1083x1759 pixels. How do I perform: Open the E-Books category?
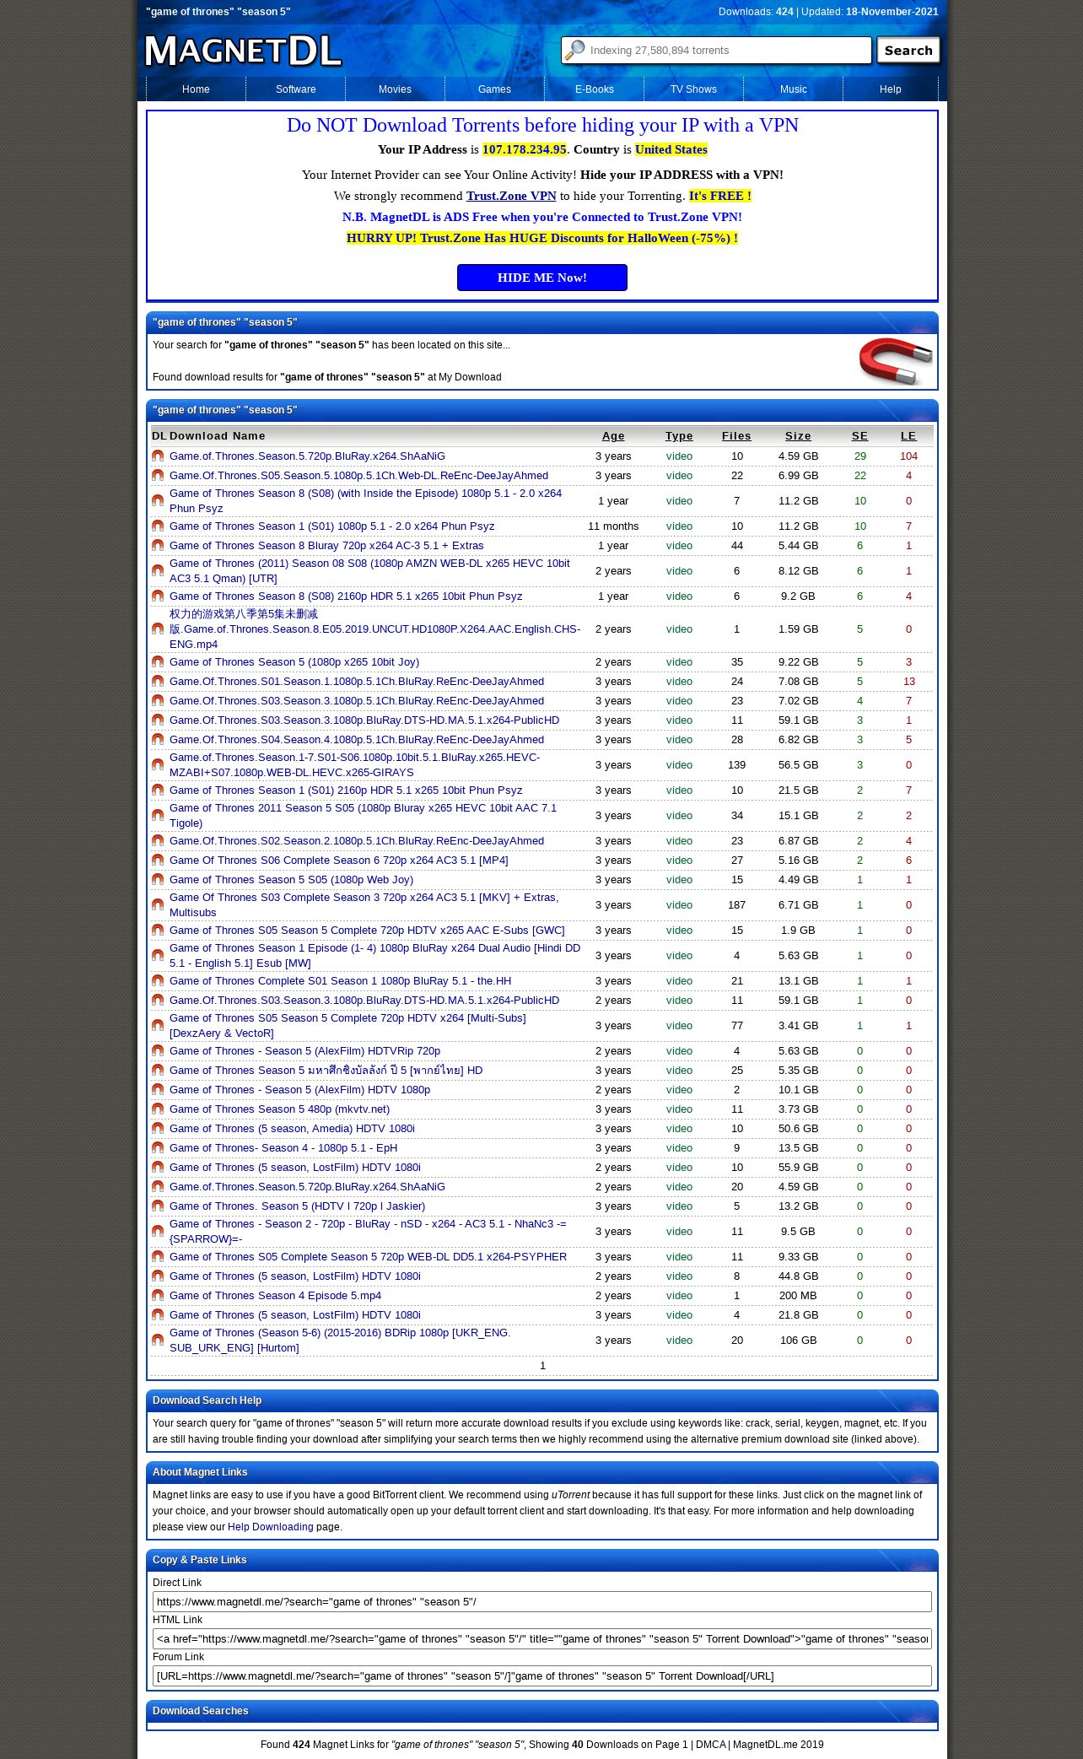pyautogui.click(x=595, y=89)
